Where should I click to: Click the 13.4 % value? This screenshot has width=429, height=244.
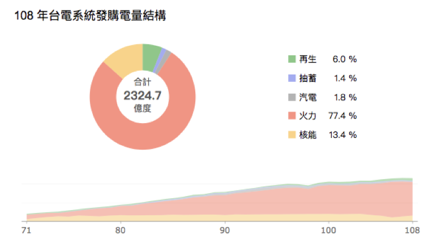pos(342,134)
